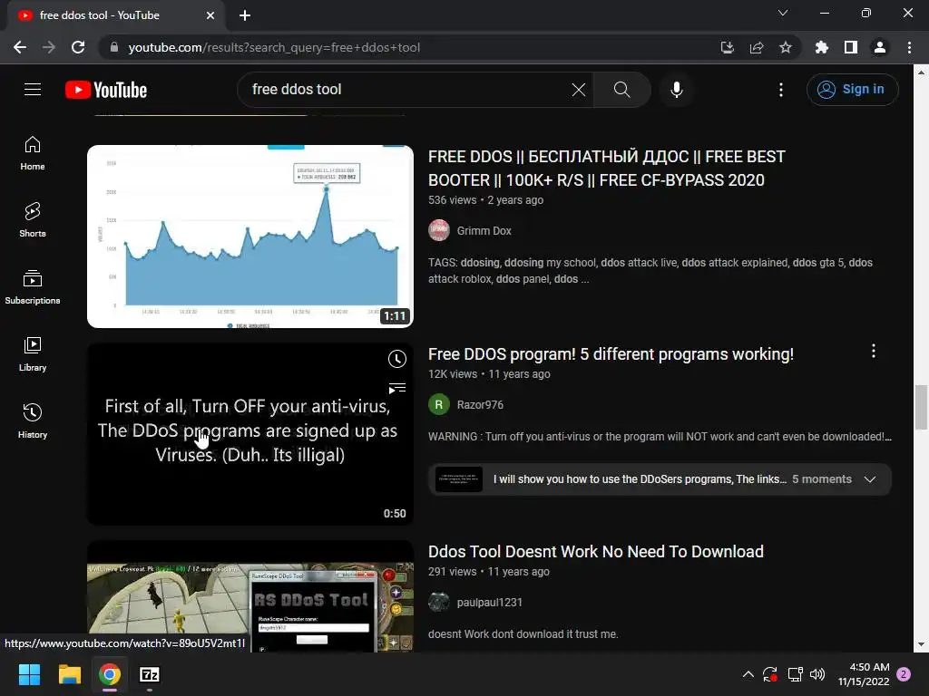The height and width of the screenshot is (696, 929).
Task: Open FREE DDOS БЕСПЛАТНЫЙ ДДОС video title
Action: click(x=607, y=168)
